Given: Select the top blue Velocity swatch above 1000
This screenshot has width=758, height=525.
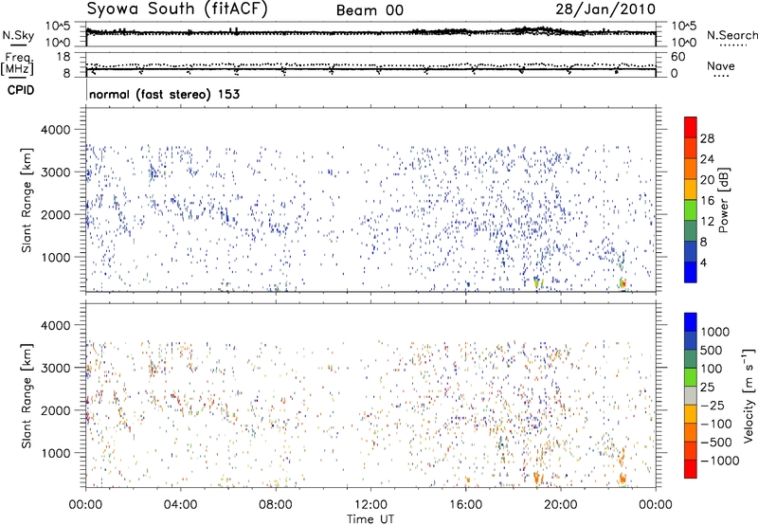Looking at the screenshot, I should click(691, 322).
